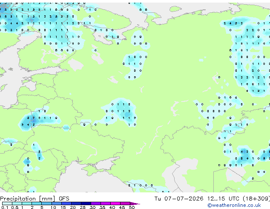Click the 'Tu 07-07-2026' date text
Screen dimensions: 270x209
[178, 199]
